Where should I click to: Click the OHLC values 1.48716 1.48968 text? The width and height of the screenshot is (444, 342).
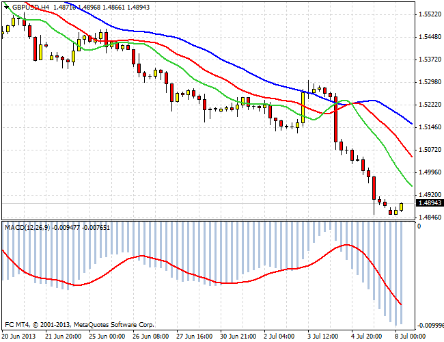click(x=77, y=8)
